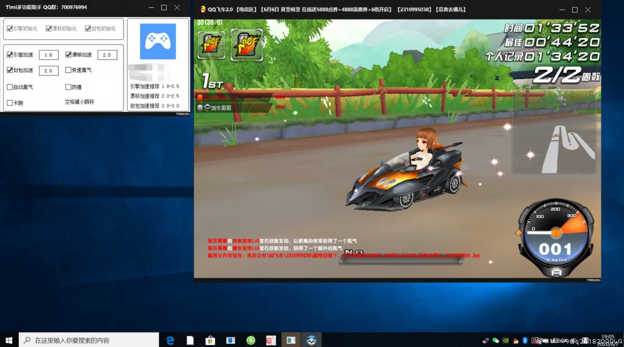Click the 引擎加速 value field

[49, 55]
